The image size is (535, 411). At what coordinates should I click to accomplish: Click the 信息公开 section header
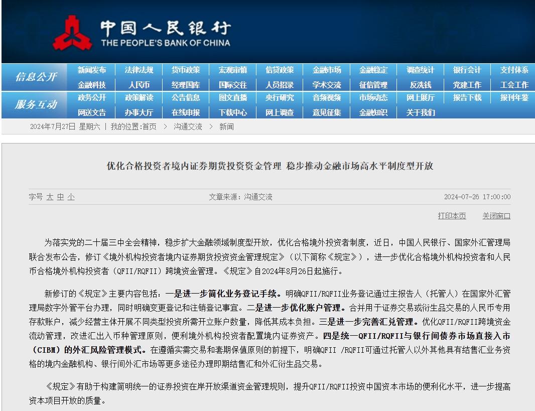[36, 77]
